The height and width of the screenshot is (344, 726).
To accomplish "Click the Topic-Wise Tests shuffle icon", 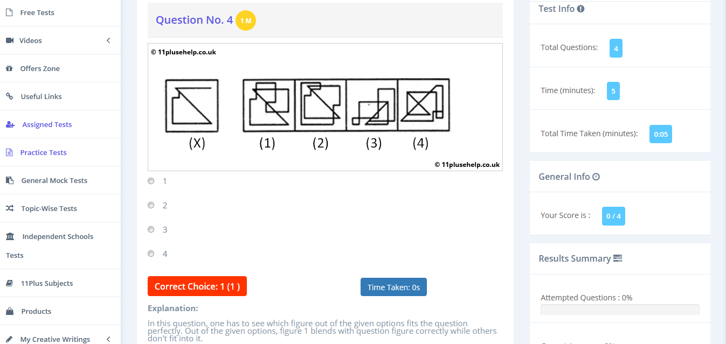I will point(9,208).
